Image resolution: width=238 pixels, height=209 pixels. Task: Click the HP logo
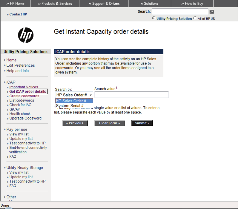click(26, 35)
